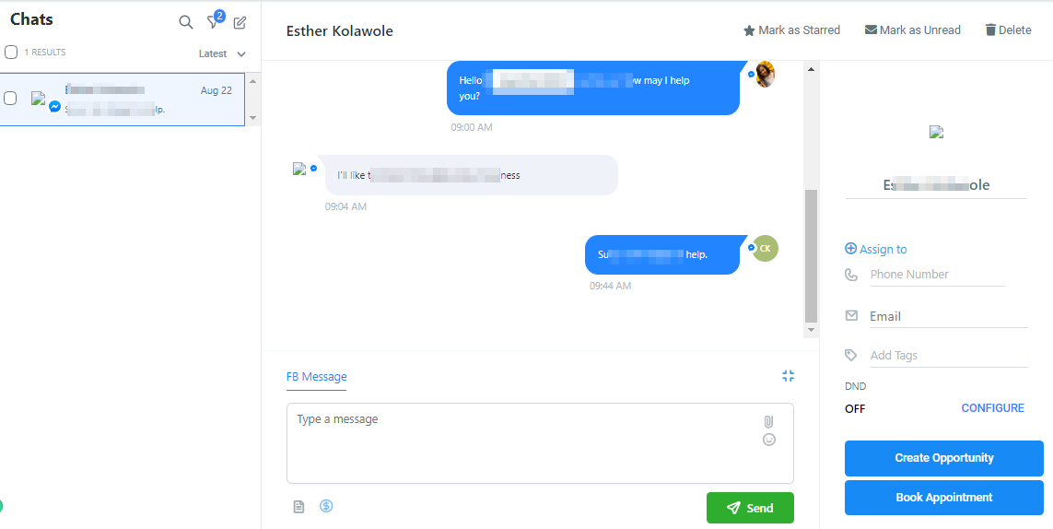The width and height of the screenshot is (1053, 529).
Task: Click the Create Opportunity button
Action: pos(943,458)
